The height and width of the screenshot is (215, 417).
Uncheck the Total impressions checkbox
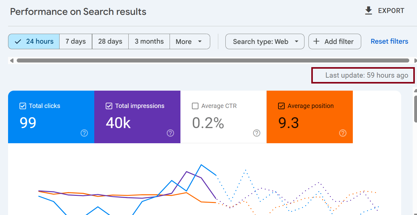pyautogui.click(x=109, y=106)
